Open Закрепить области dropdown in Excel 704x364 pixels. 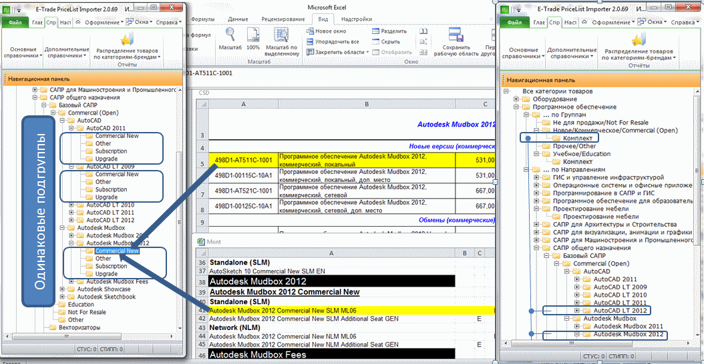pos(337,52)
